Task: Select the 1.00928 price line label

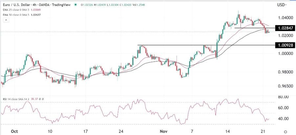Action: [285, 45]
